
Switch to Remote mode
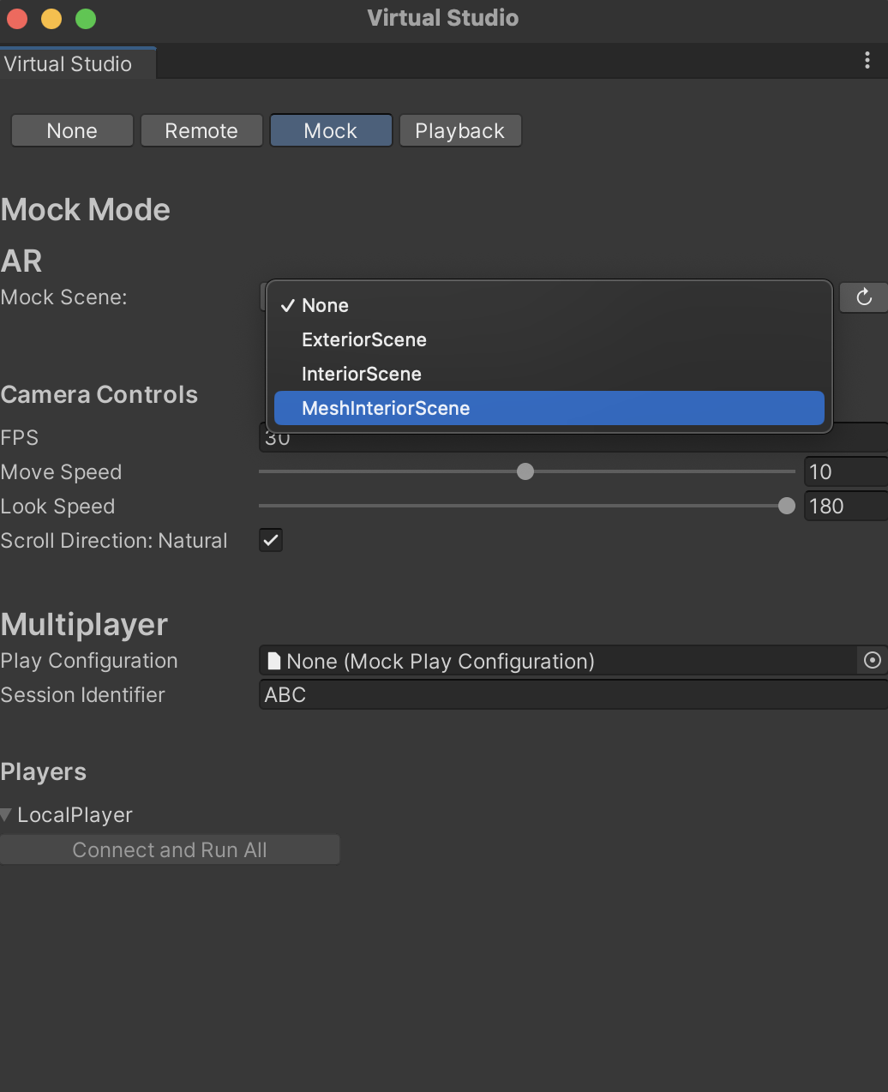(x=201, y=130)
